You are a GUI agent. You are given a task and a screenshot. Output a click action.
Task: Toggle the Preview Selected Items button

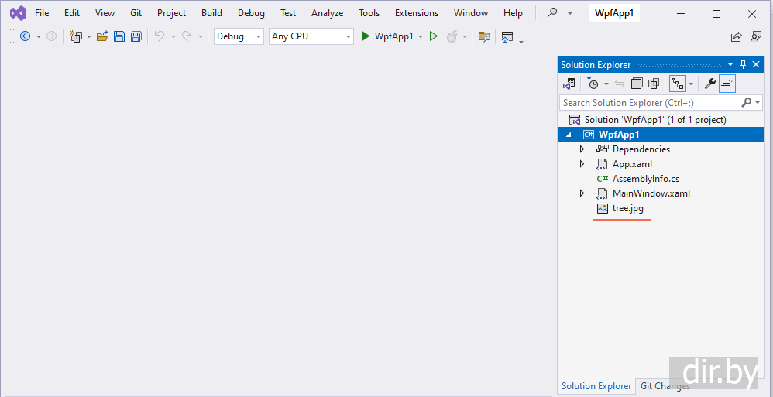(x=727, y=84)
